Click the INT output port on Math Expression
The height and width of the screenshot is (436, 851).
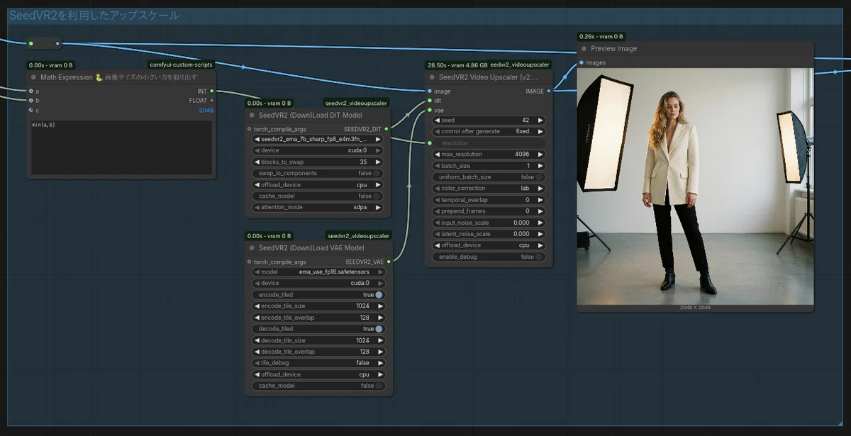point(211,91)
